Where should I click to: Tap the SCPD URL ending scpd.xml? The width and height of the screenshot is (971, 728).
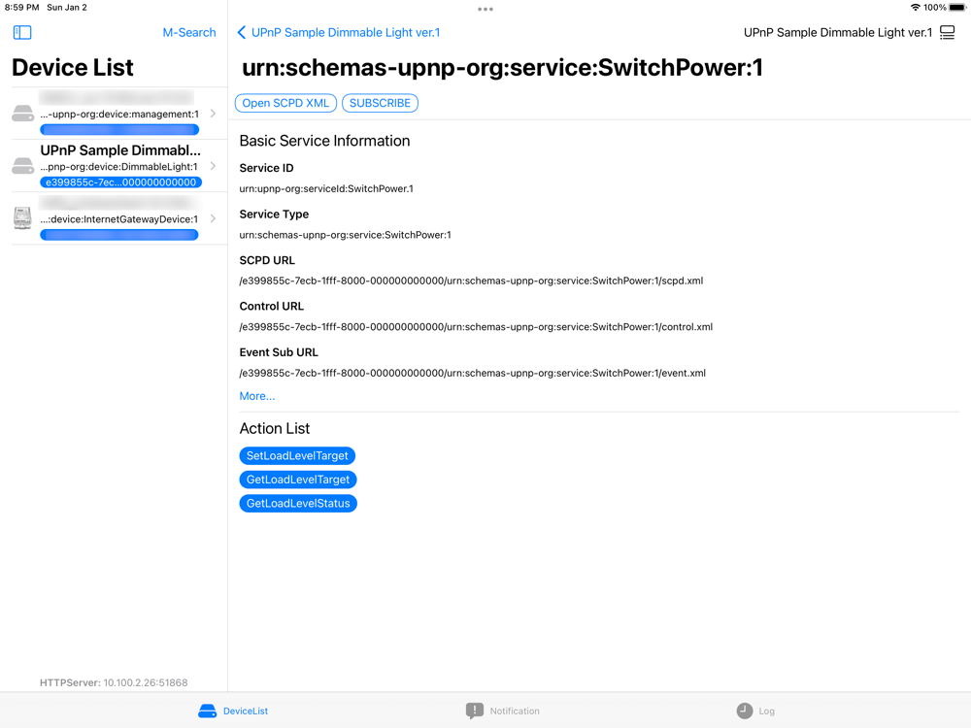click(x=471, y=281)
